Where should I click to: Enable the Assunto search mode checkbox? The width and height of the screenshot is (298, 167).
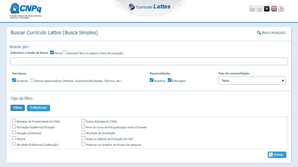pyautogui.click(x=65, y=53)
